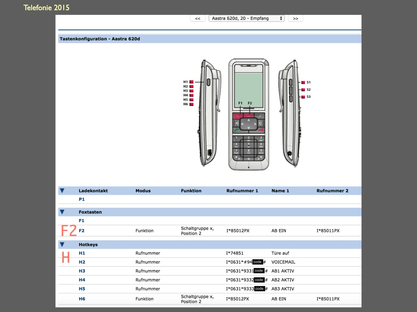This screenshot has height=312, width=417.
Task: Click "AB EIN" in the H6 row
Action: (x=279, y=299)
